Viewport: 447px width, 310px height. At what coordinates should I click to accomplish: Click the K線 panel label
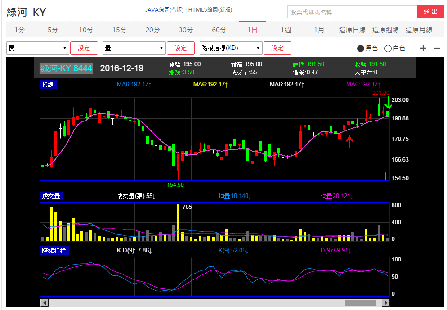coord(48,85)
